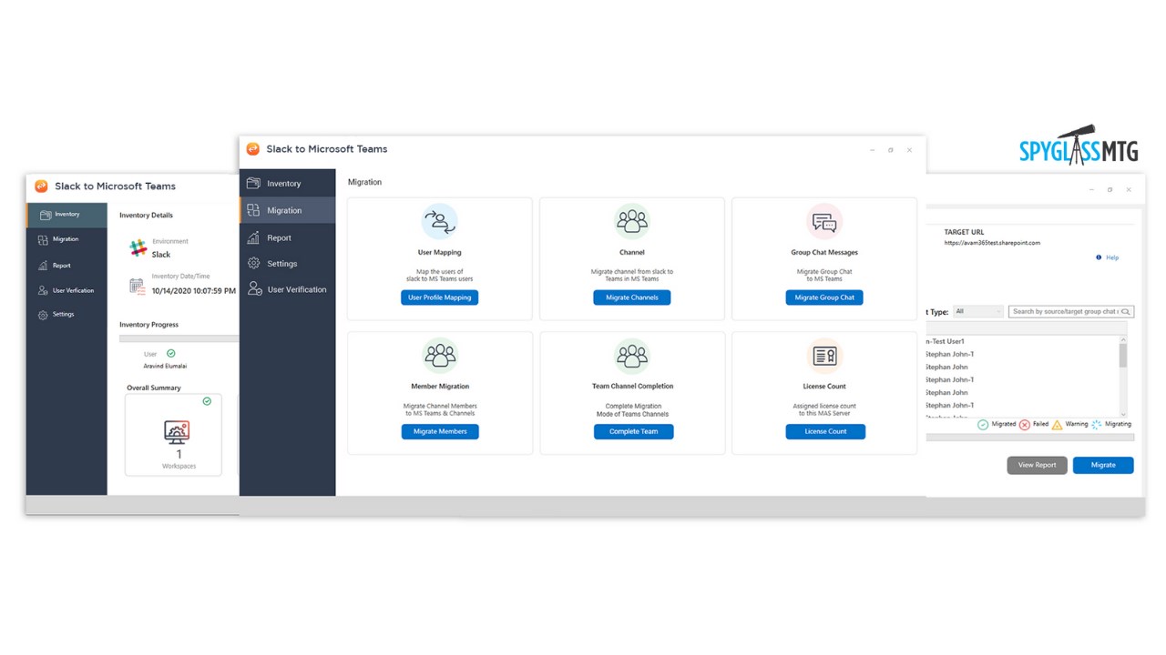The width and height of the screenshot is (1166, 655).
Task: Click the Inventory folder icon in the front sidebar
Action: tap(254, 184)
